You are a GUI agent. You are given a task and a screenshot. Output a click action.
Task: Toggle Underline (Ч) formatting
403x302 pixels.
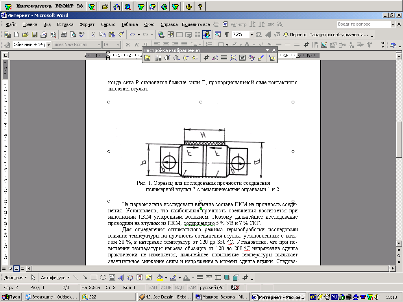(x=146, y=44)
